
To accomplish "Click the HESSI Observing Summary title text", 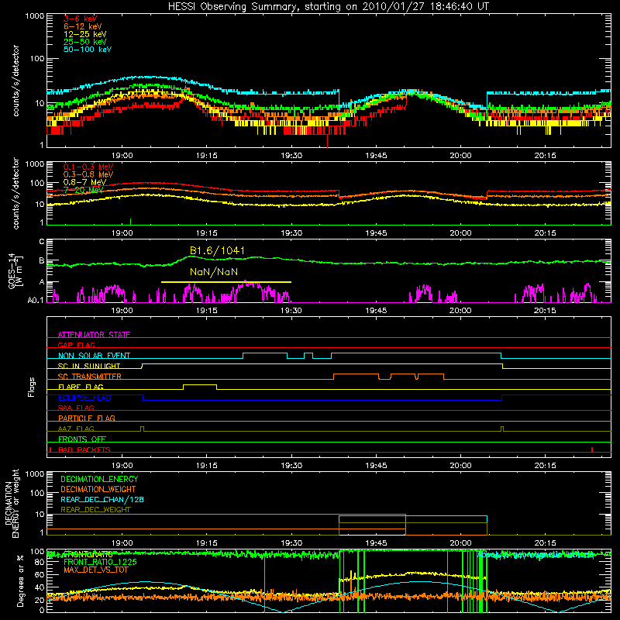I will coord(329,7).
